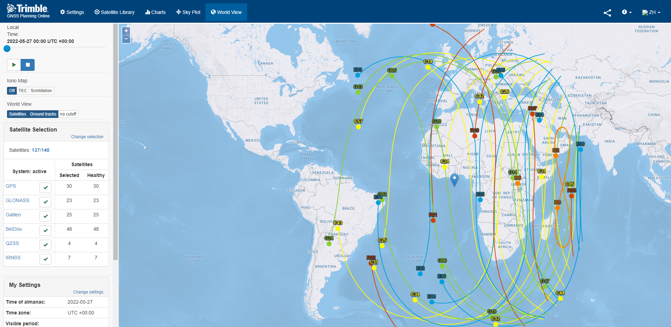Open the Sky Plot tab

click(188, 12)
